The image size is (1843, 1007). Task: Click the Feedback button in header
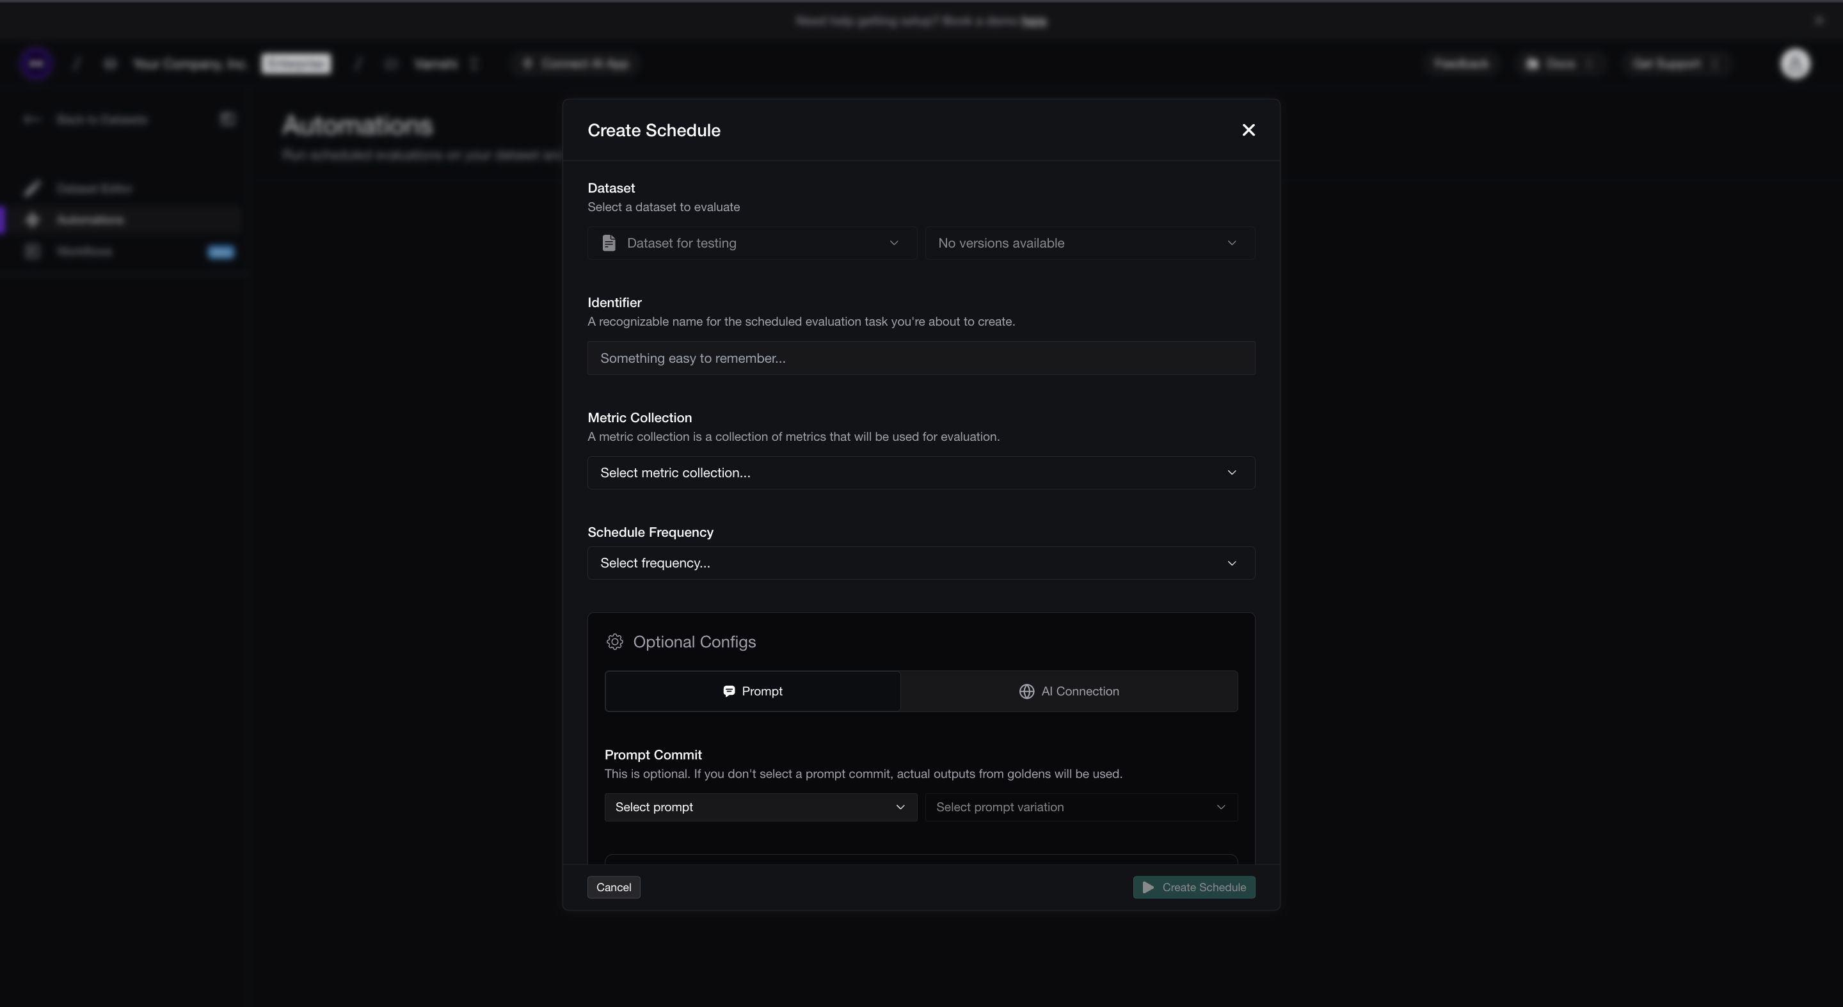click(x=1461, y=63)
